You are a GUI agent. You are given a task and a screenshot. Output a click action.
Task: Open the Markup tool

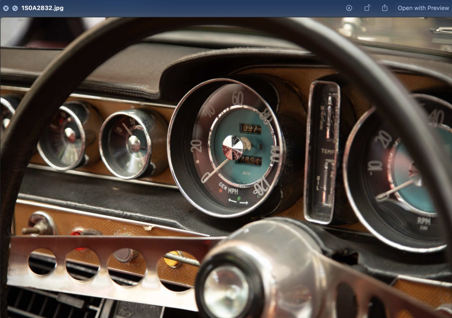click(x=349, y=8)
